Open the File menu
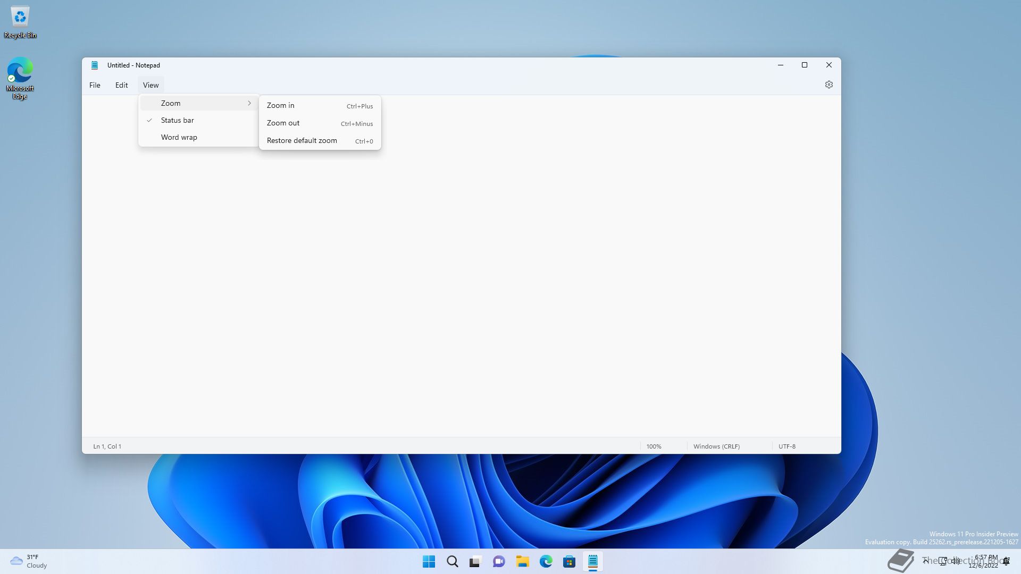1021x574 pixels. pyautogui.click(x=95, y=85)
